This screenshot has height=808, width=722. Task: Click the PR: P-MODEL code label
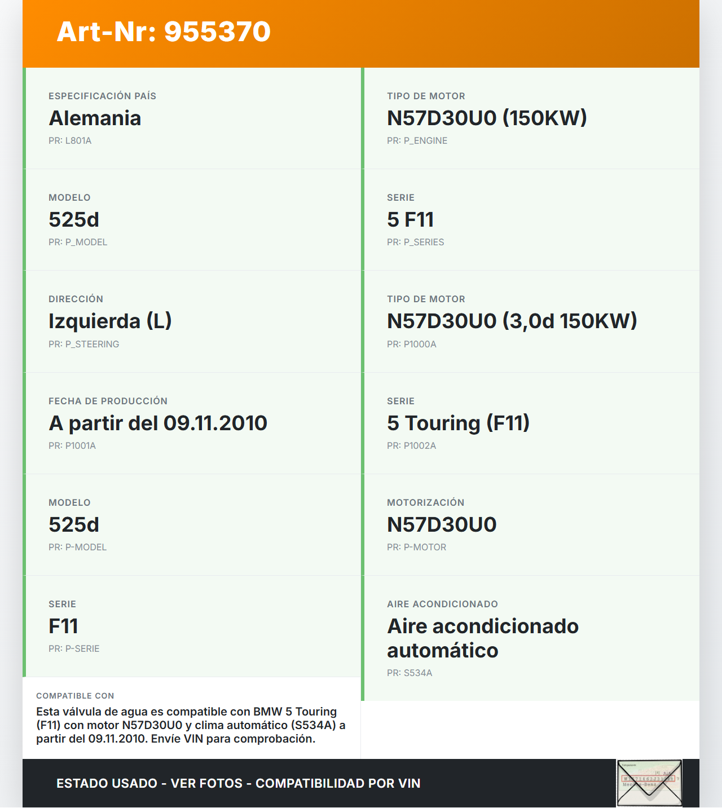click(x=77, y=548)
